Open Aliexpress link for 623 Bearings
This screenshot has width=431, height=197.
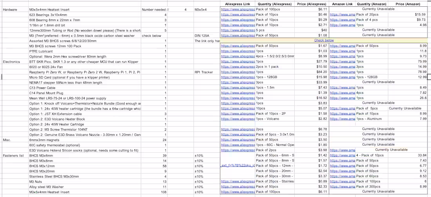[238, 15]
